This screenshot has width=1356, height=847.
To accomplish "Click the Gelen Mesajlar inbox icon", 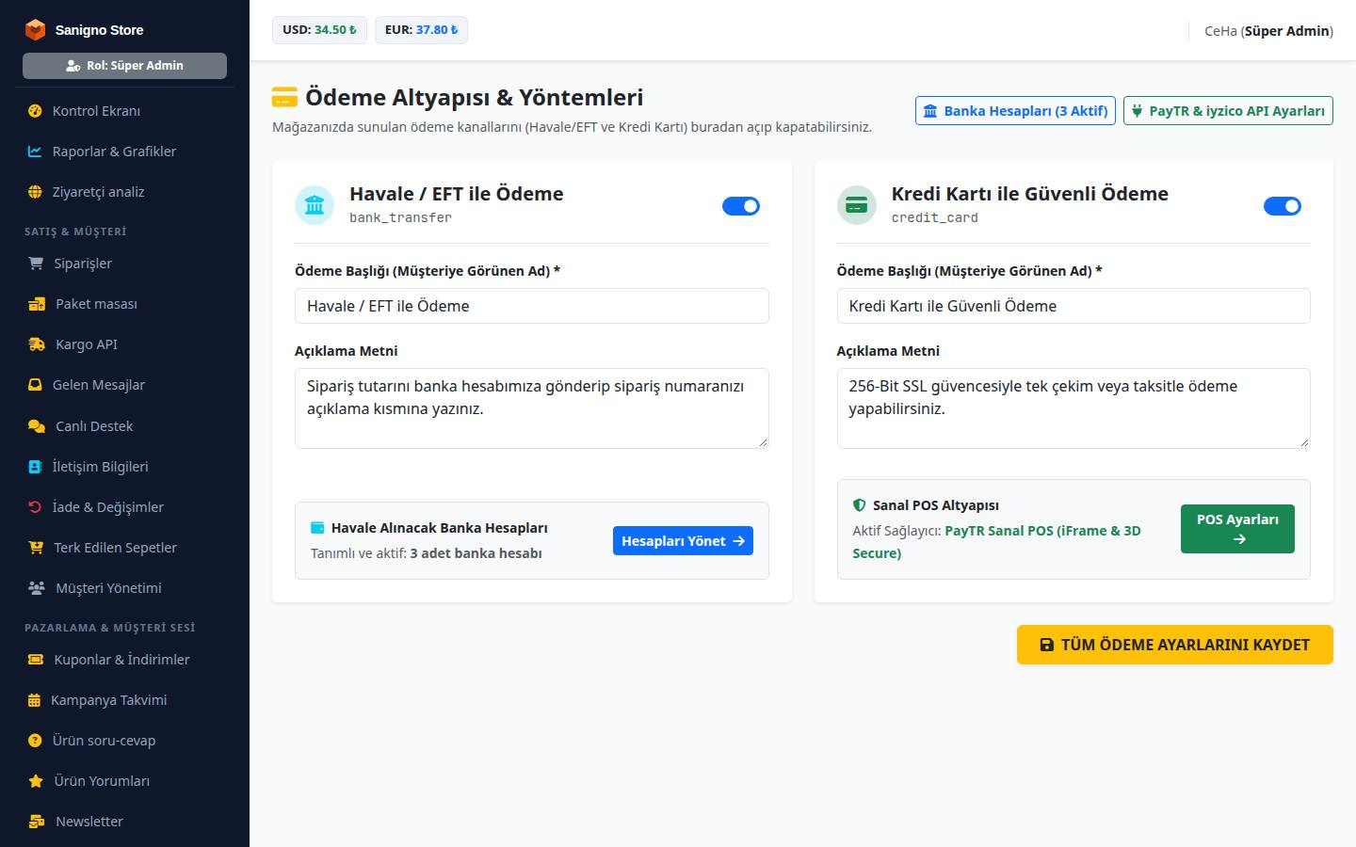I will [x=35, y=385].
